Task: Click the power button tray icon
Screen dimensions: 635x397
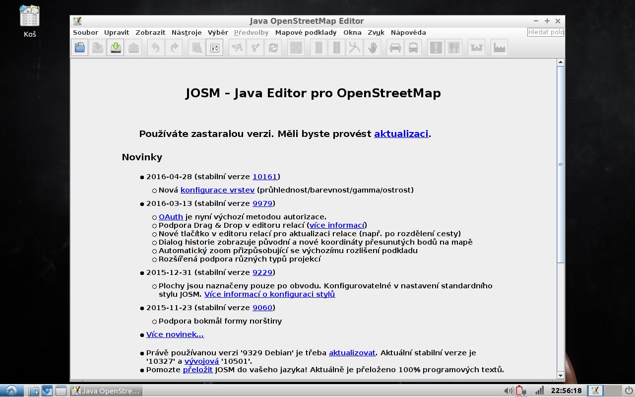Action: [629, 391]
